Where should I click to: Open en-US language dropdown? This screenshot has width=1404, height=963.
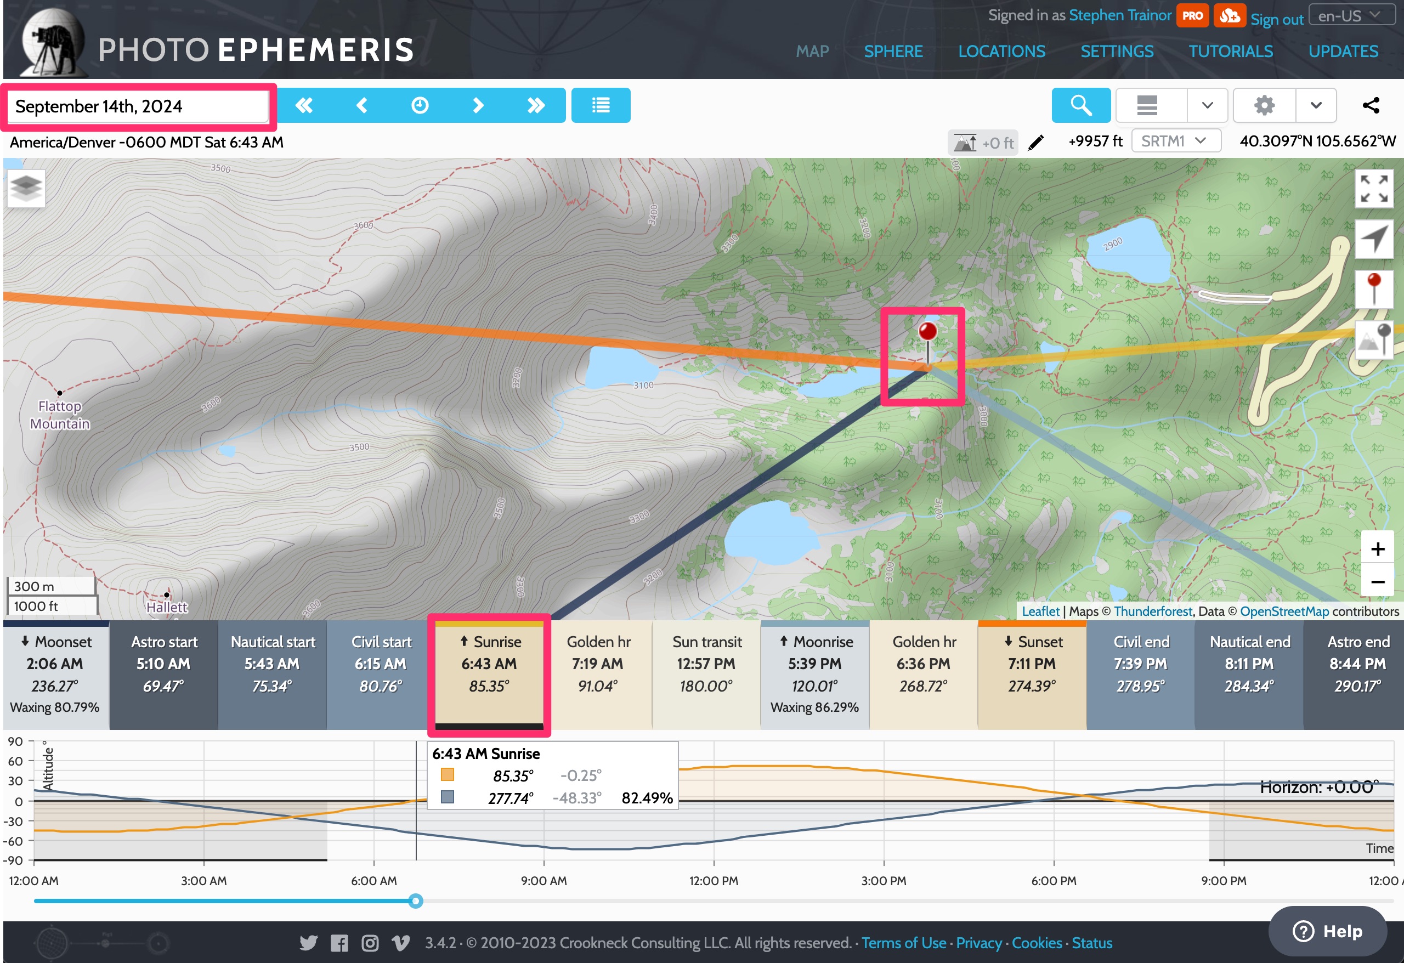[x=1352, y=16]
